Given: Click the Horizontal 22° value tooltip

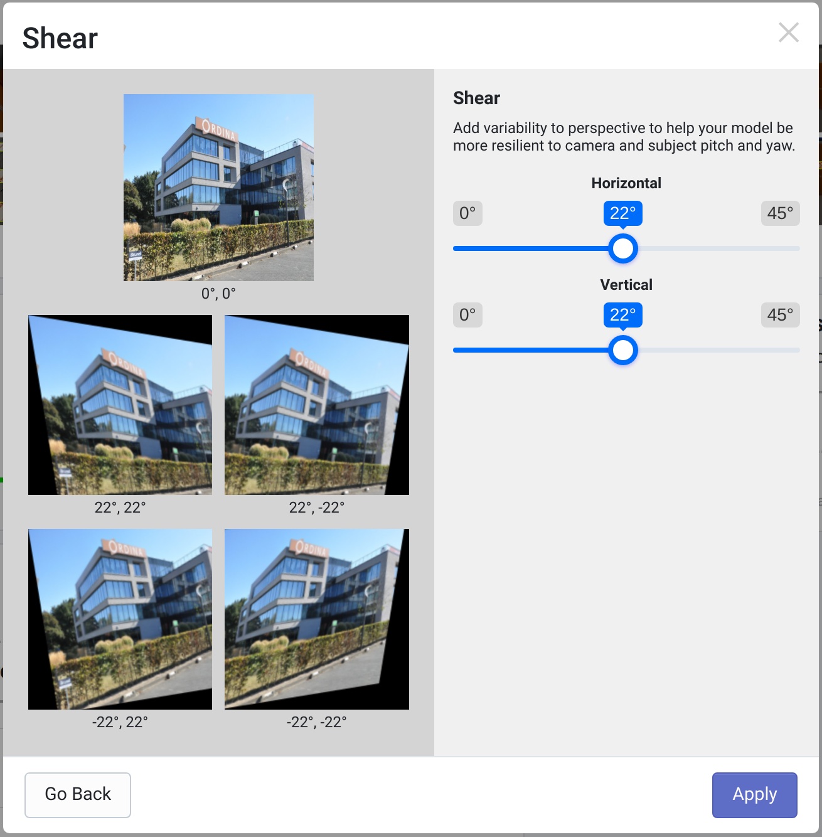Looking at the screenshot, I should (x=623, y=213).
